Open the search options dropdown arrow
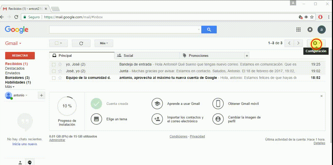 click(x=199, y=30)
